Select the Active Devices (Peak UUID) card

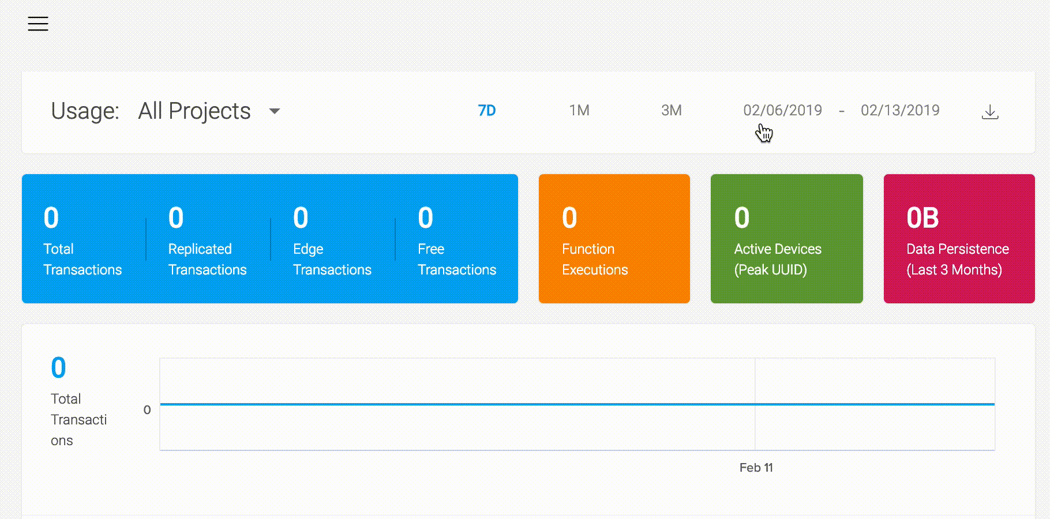tap(786, 239)
